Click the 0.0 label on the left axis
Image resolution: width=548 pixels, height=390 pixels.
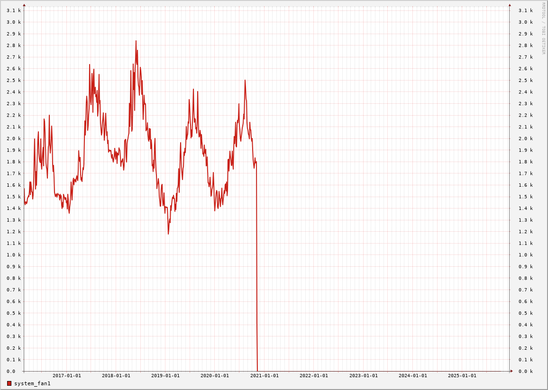(x=11, y=372)
